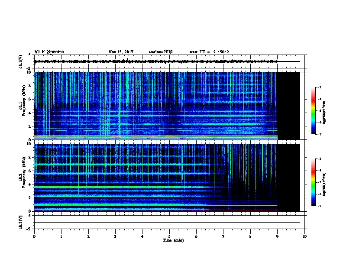
Task: Click the "station=HUS" header text
Action: pyautogui.click(x=161, y=52)
